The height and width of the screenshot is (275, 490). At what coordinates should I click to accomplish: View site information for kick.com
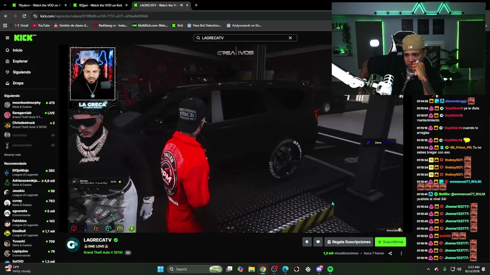click(x=35, y=16)
